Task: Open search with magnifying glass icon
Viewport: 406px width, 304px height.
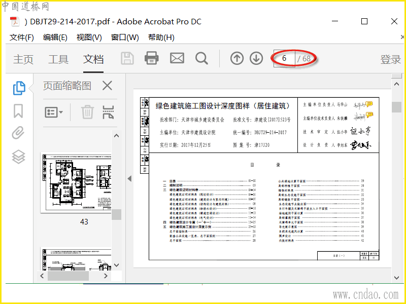Action: pos(201,58)
